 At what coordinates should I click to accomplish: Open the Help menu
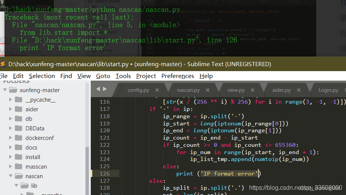206,76
